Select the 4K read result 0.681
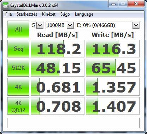The height and width of the screenshot is (134, 147). (x=58, y=87)
